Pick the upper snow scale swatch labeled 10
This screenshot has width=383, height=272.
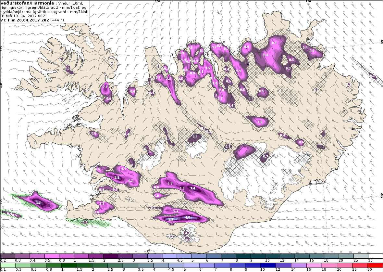(272, 256)
